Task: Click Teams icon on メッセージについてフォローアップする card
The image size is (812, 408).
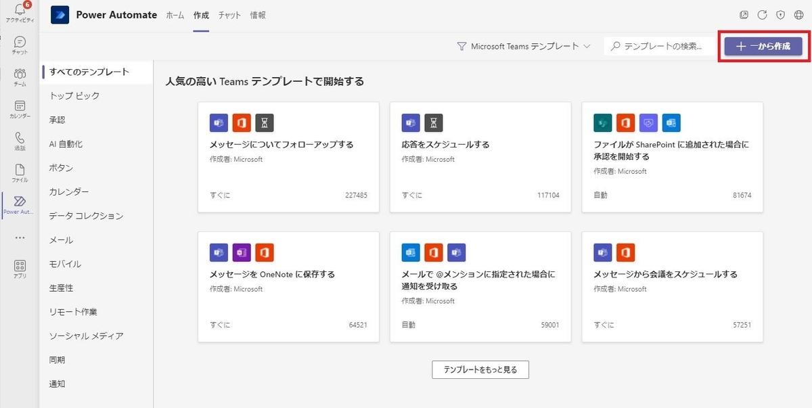Action: click(x=219, y=122)
